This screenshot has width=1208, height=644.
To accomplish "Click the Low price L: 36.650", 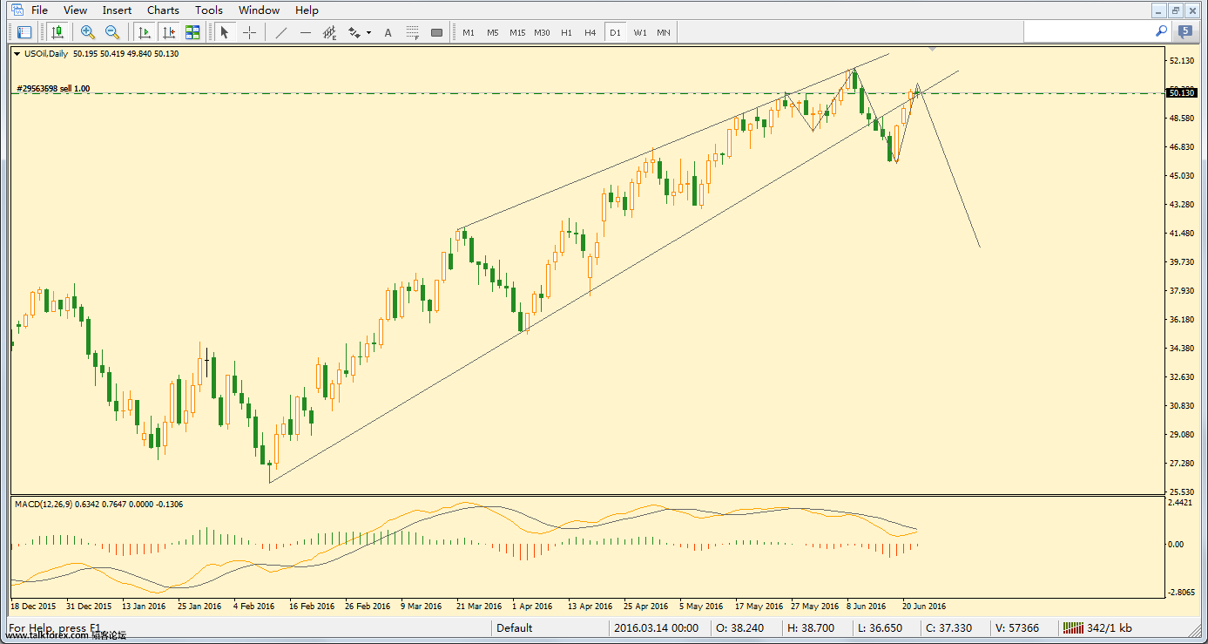I will tap(881, 628).
